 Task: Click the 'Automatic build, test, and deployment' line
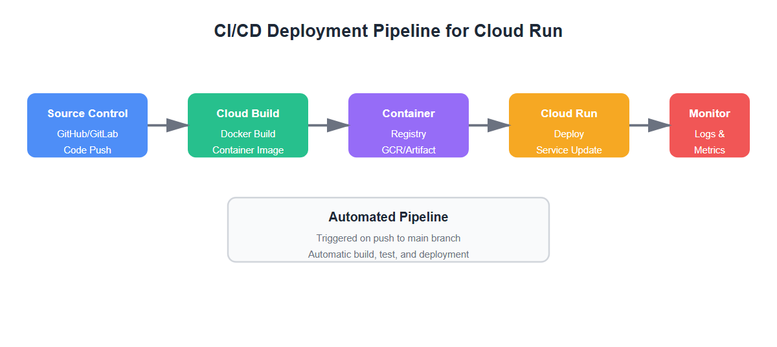pyautogui.click(x=388, y=254)
